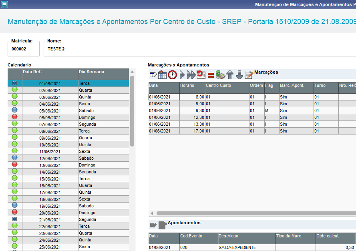Click the Horario cell 12,30
The image size is (356, 251).
192,117
